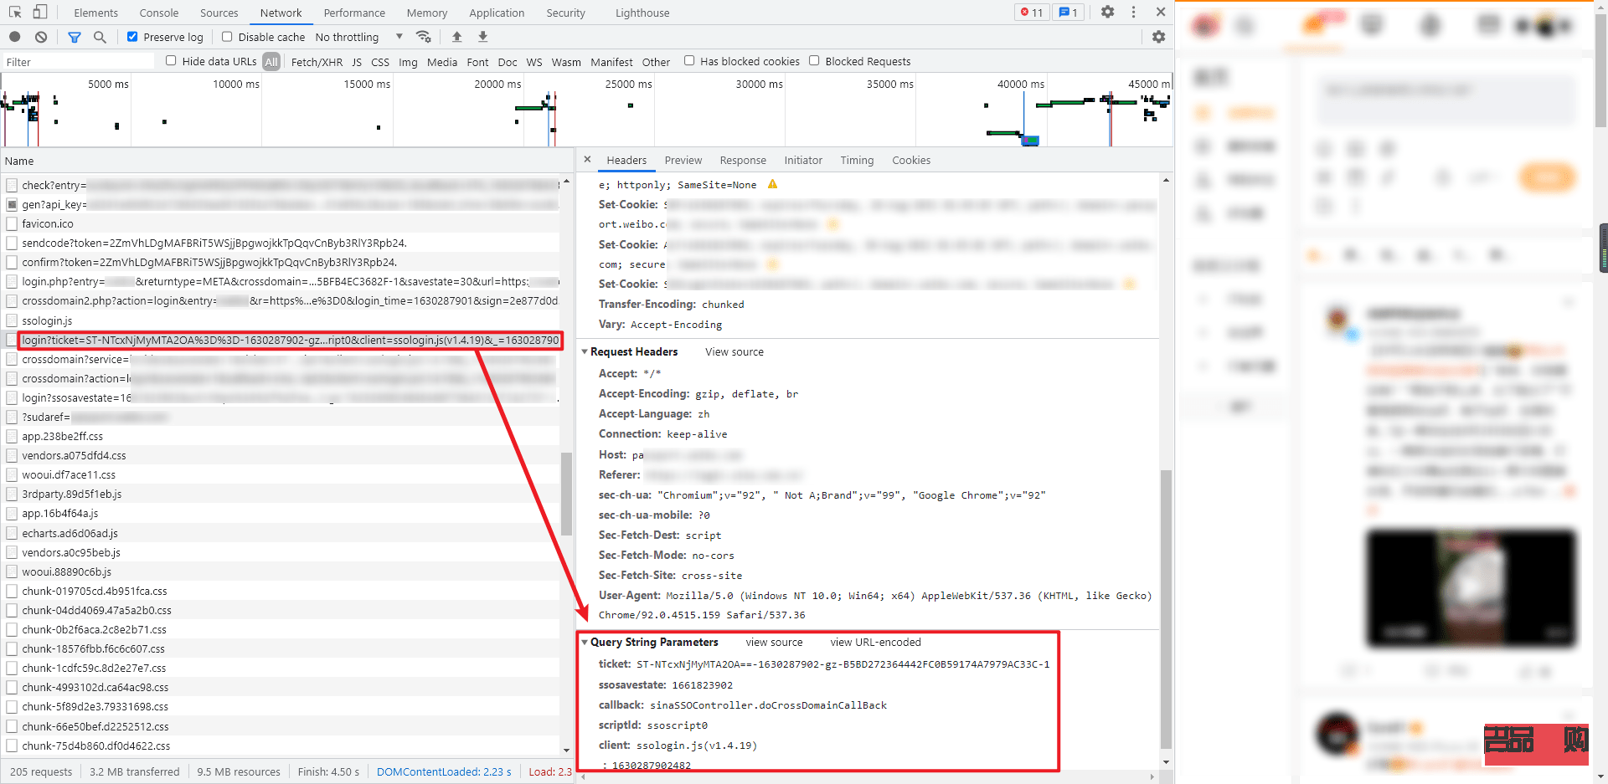This screenshot has height=784, width=1608.
Task: Disable the Preserve log checkbox
Action: (132, 37)
